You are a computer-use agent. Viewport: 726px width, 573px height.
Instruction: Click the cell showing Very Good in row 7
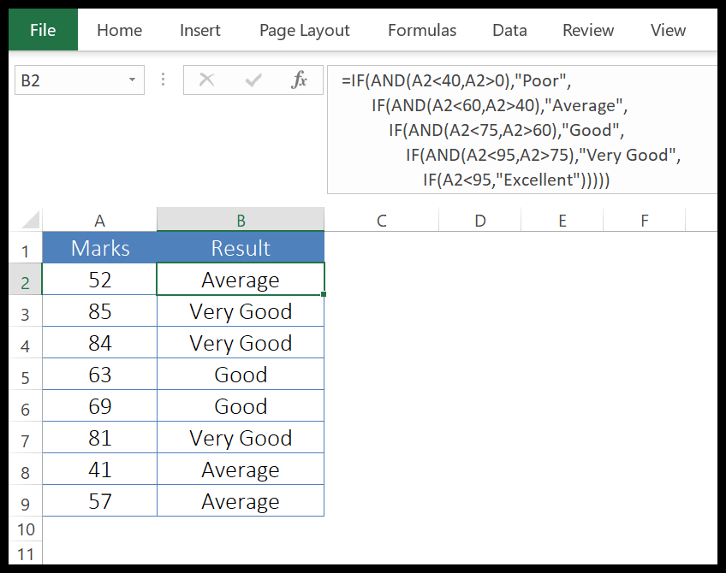[241, 438]
